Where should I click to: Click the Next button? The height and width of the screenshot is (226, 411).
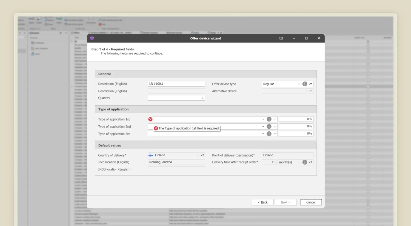286,202
